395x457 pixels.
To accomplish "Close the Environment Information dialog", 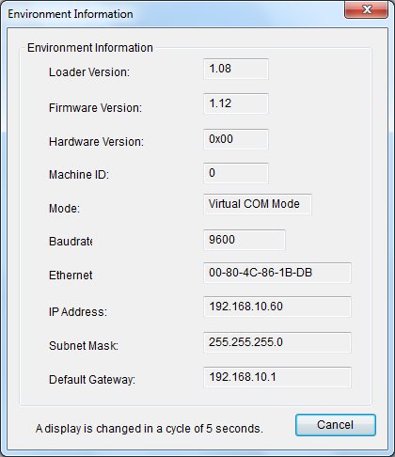I will coord(366,9).
